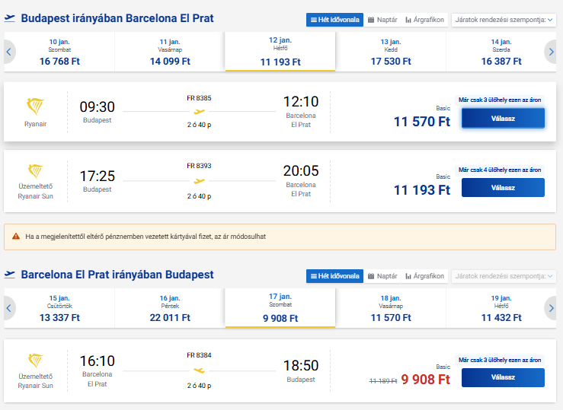
Task: Click the previous dates arrow for return flights
Action: pos(9,308)
